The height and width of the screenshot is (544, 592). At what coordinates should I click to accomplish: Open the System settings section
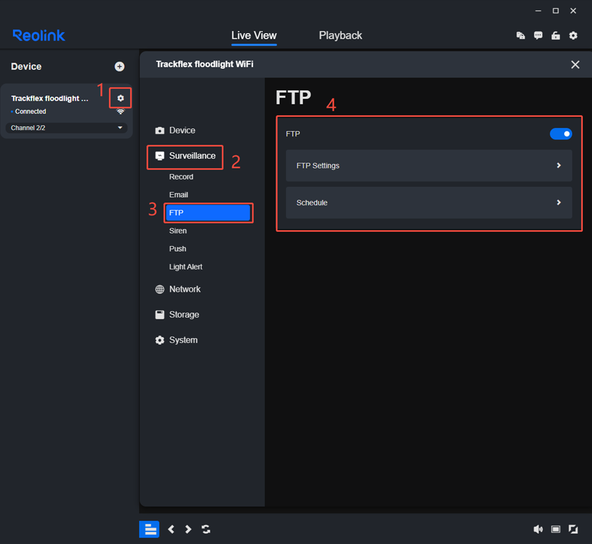pyautogui.click(x=176, y=340)
